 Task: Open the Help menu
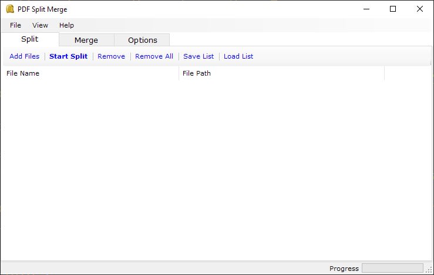[66, 25]
